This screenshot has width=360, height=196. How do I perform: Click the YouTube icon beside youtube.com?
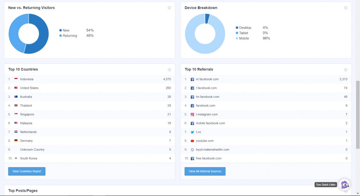(192, 141)
